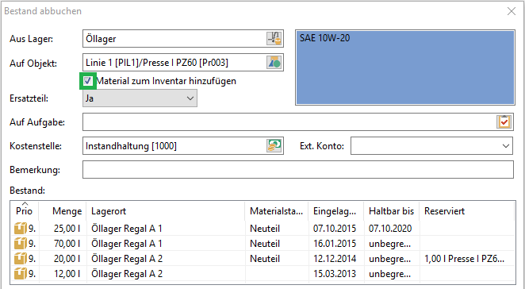Screen dimensions: 525x289
Task: Click Neuteil in the 12.12.2014 row
Action: (x=265, y=259)
